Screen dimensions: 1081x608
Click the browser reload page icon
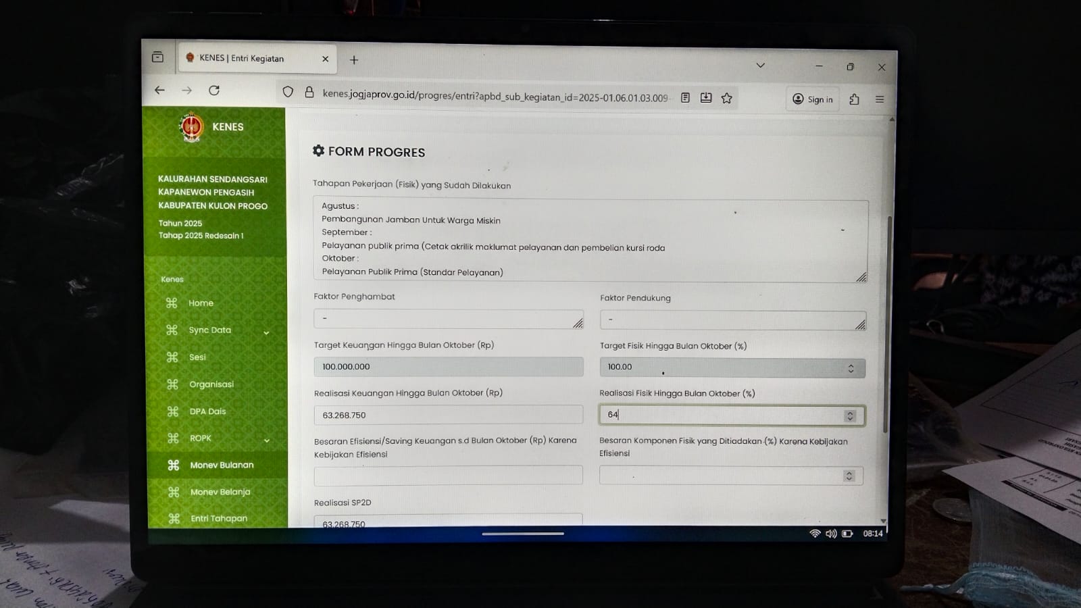pyautogui.click(x=214, y=91)
